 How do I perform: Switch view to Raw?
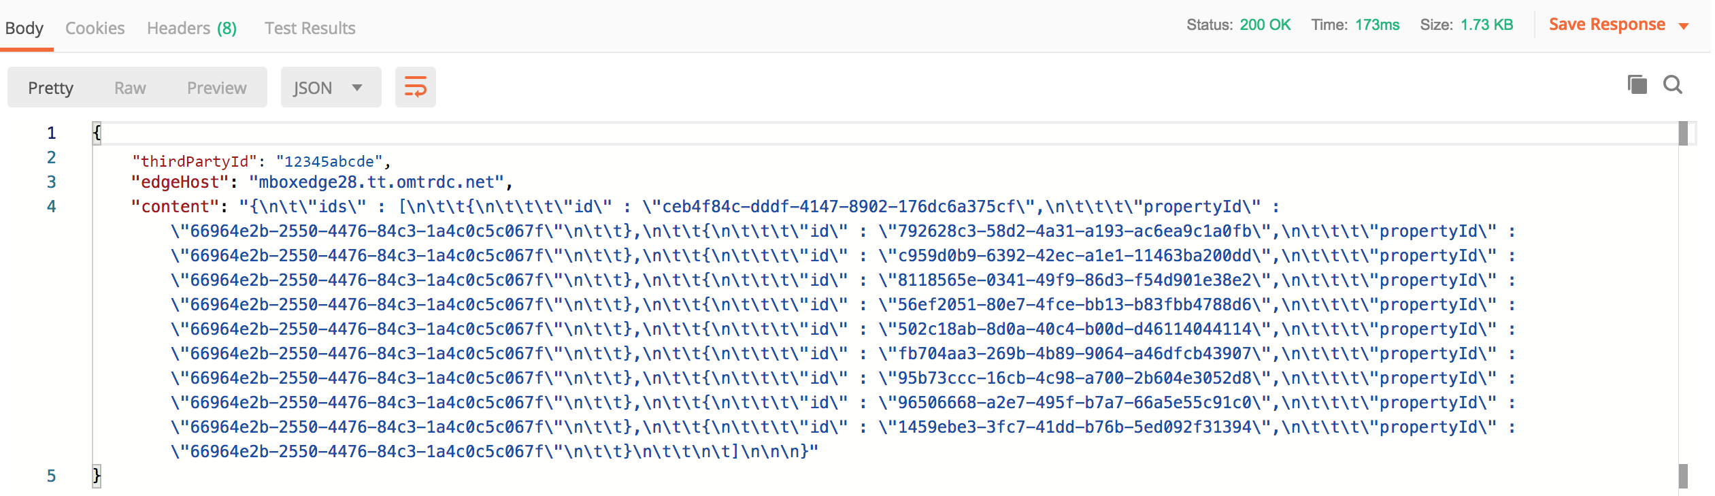click(130, 88)
